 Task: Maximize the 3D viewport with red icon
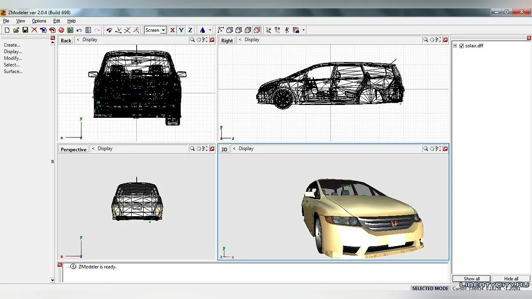click(x=445, y=149)
